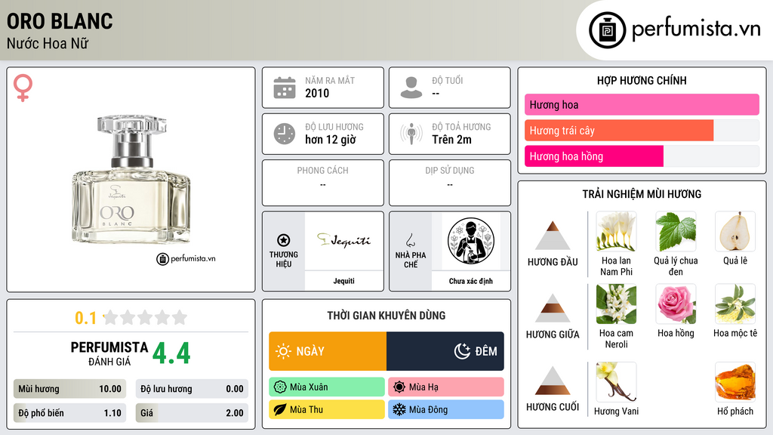Select the Mùa Thu season chip
The width and height of the screenshot is (773, 435).
pyautogui.click(x=327, y=409)
